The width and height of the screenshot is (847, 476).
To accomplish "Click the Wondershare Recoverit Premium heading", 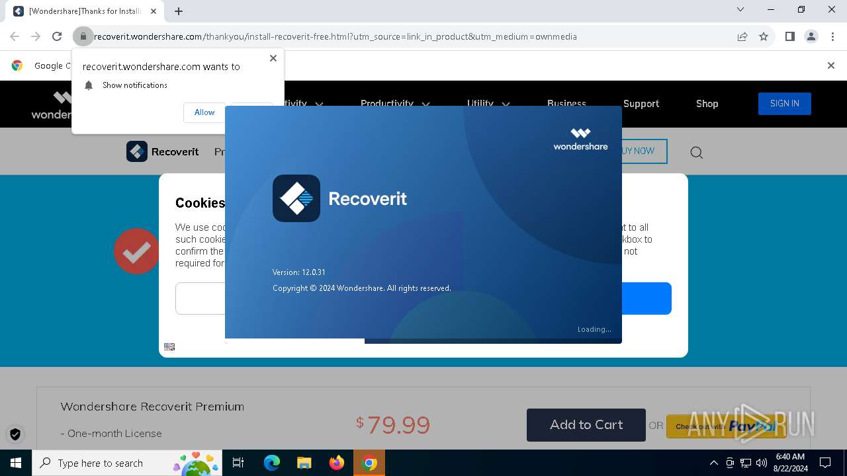I will 152,407.
